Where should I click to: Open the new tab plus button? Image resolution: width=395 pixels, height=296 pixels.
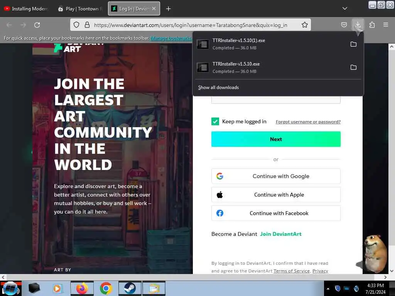(x=168, y=9)
